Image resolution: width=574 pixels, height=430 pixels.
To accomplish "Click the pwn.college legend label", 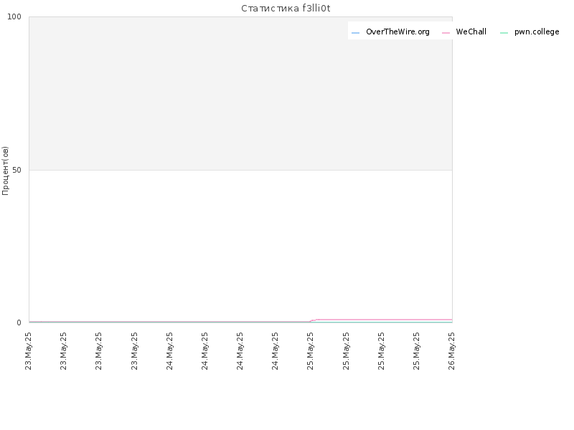I will point(537,32).
